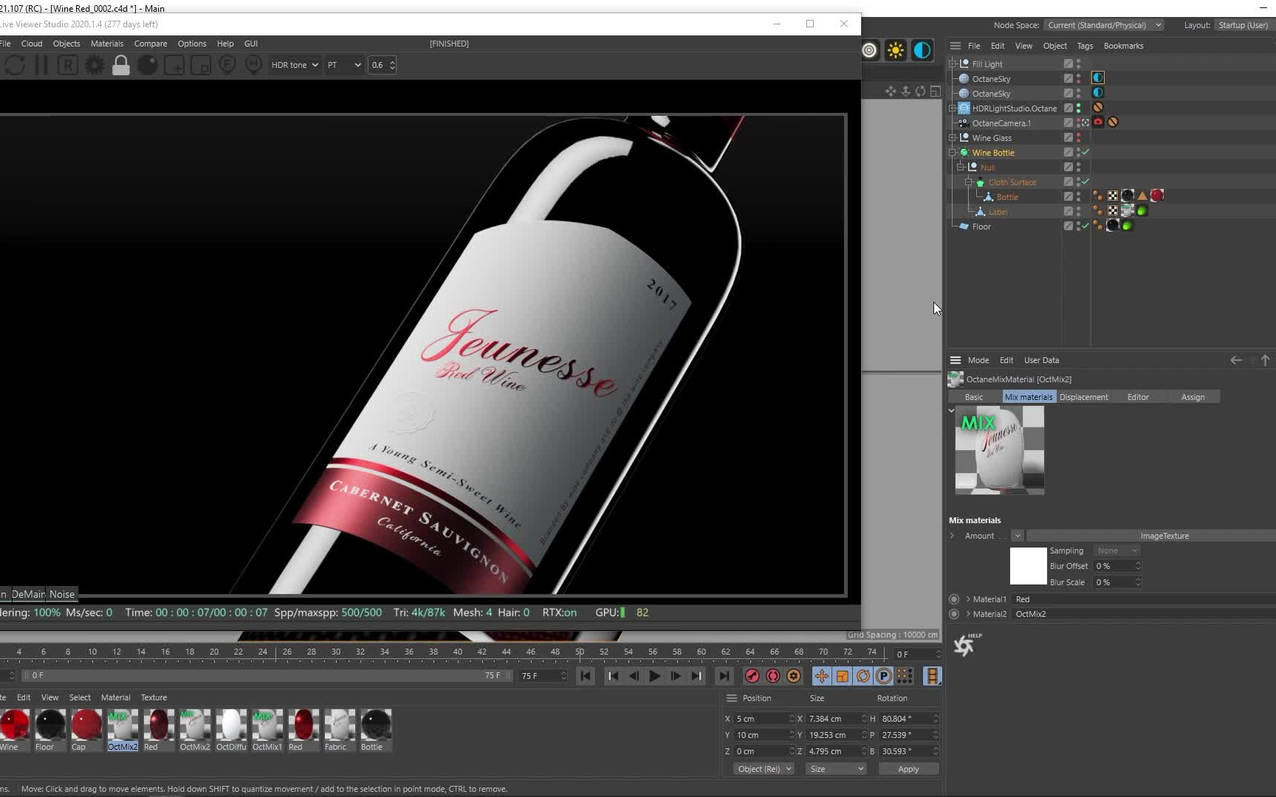Click the white texture preview swatch
The height and width of the screenshot is (797, 1276).
point(1028,566)
